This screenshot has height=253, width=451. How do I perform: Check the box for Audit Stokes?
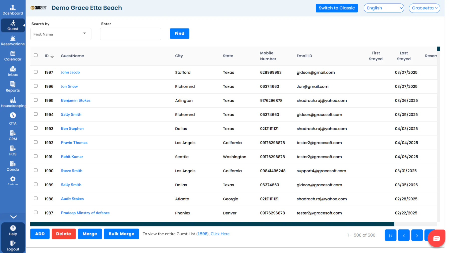36,198
